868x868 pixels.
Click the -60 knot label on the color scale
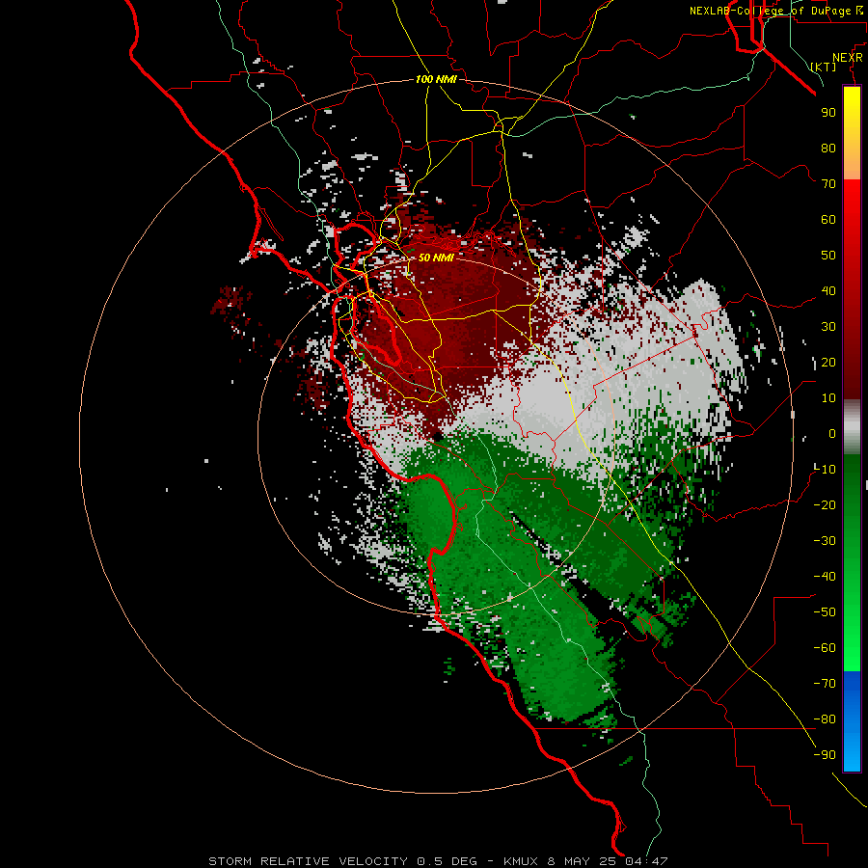[x=825, y=648]
